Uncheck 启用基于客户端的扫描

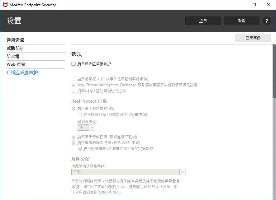pyautogui.click(x=73, y=108)
